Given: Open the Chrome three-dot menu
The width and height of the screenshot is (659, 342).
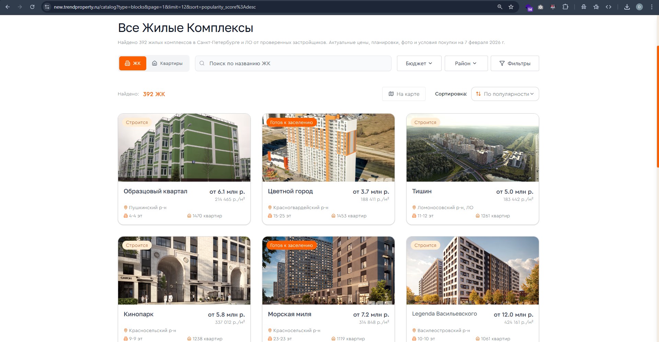Looking at the screenshot, I should tap(652, 7).
